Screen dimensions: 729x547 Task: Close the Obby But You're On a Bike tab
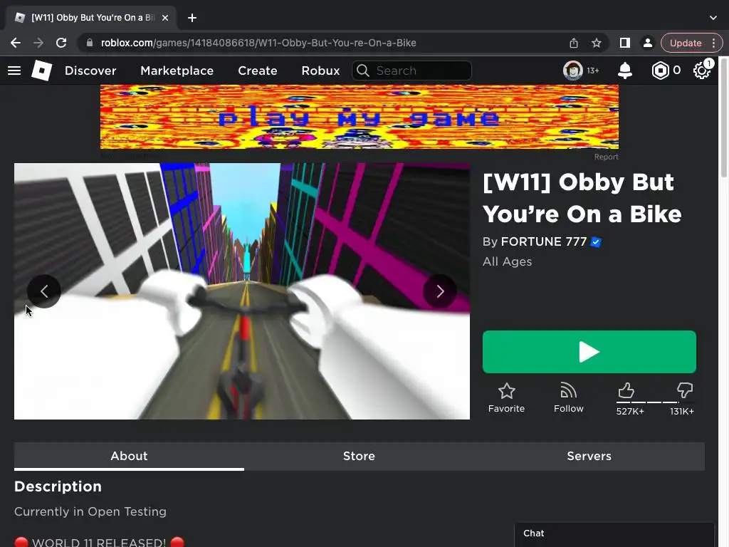tap(165, 18)
